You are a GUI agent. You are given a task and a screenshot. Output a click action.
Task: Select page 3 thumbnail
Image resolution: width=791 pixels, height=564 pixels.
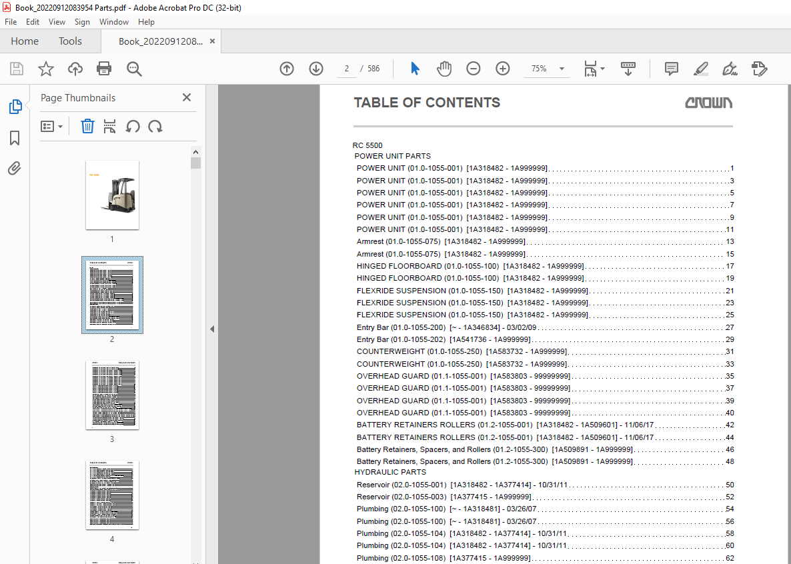[112, 395]
